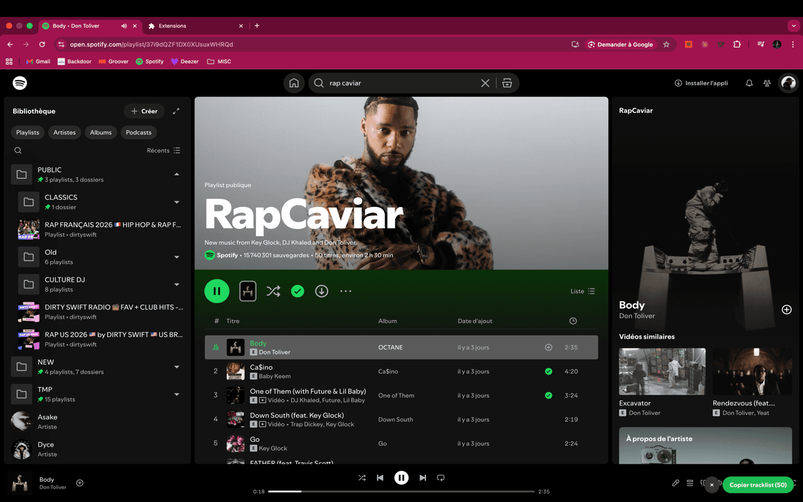Toggle saved checkmark on Ca$ino track row
The height and width of the screenshot is (502, 803).
coord(548,371)
